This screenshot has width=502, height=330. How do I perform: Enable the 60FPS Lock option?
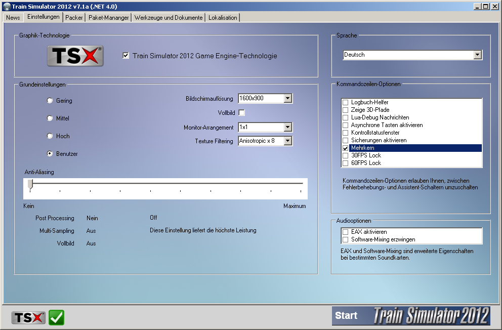pos(346,163)
